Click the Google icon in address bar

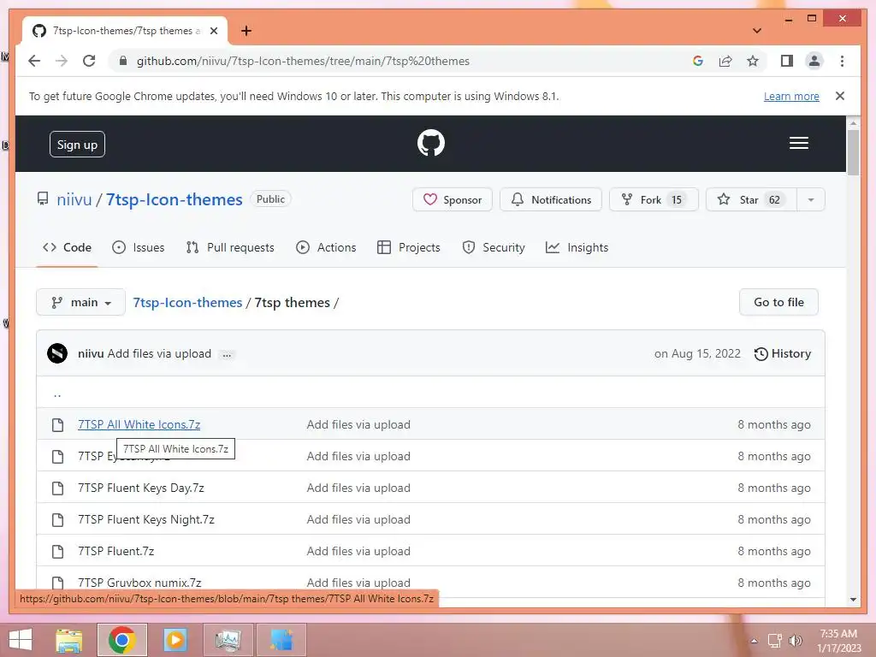click(x=698, y=61)
